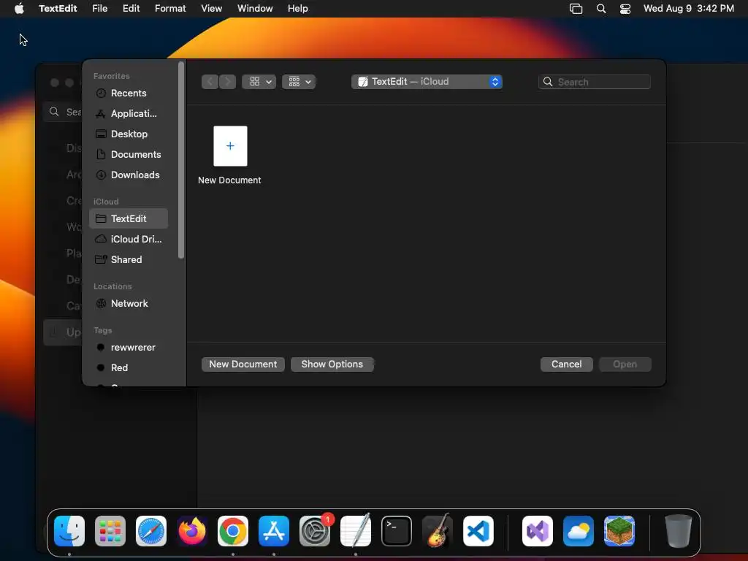Open the File menu

pos(99,8)
